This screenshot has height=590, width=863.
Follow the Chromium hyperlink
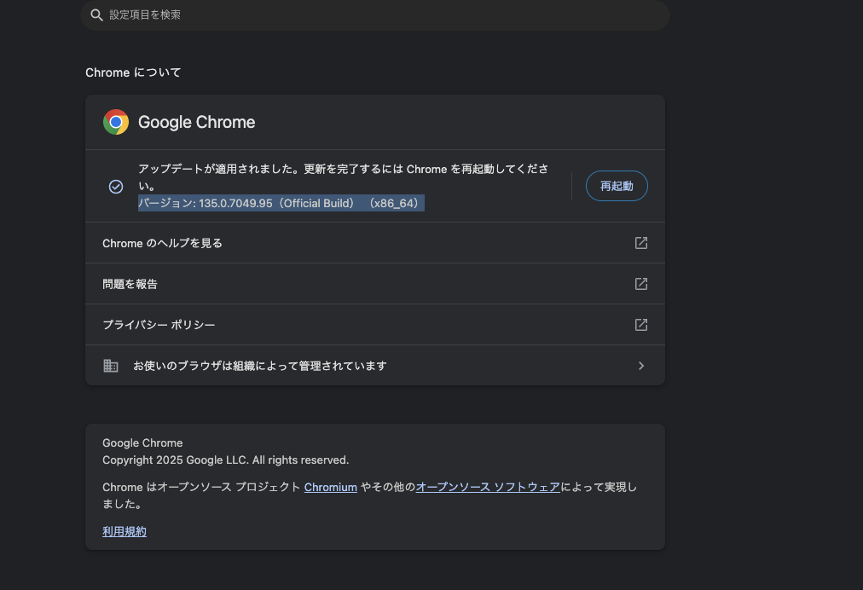(x=331, y=487)
